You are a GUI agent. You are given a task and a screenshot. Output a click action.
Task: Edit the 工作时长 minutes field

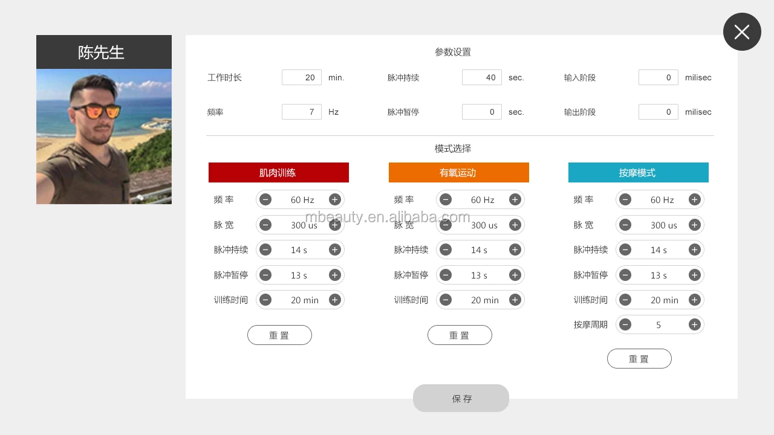[302, 77]
